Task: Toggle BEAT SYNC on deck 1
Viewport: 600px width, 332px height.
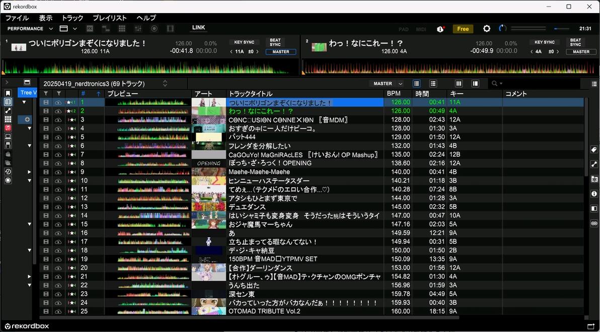Action: pyautogui.click(x=275, y=42)
